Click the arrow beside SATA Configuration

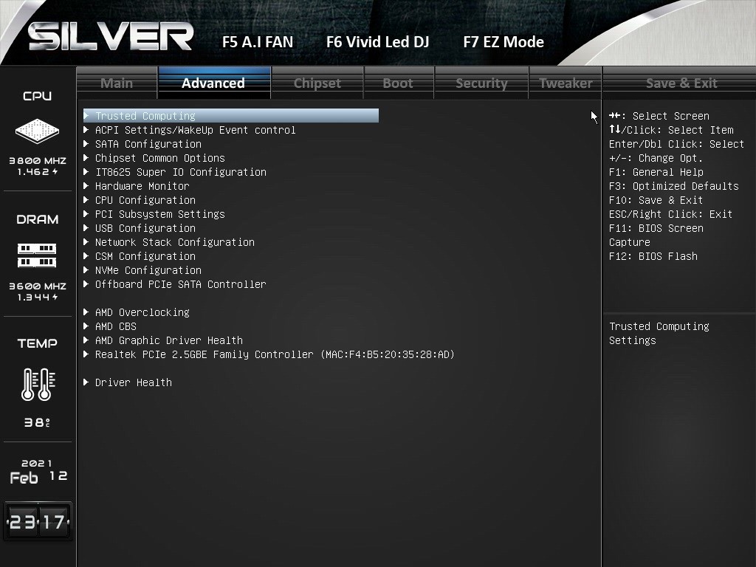86,143
